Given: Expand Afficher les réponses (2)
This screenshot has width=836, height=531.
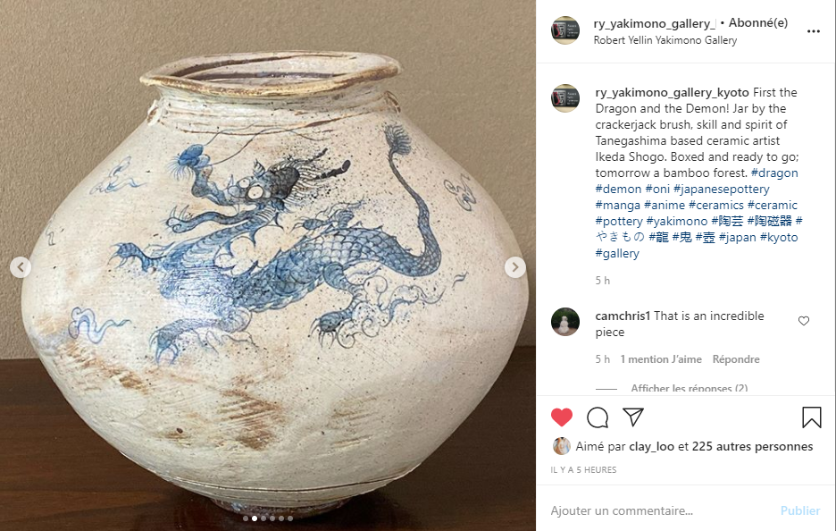Looking at the screenshot, I should point(689,388).
